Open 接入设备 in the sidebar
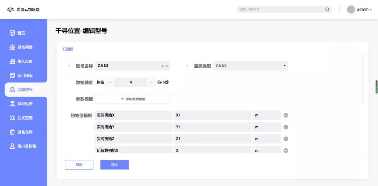Image resolution: width=378 pixels, height=186 pixels. tap(21, 61)
